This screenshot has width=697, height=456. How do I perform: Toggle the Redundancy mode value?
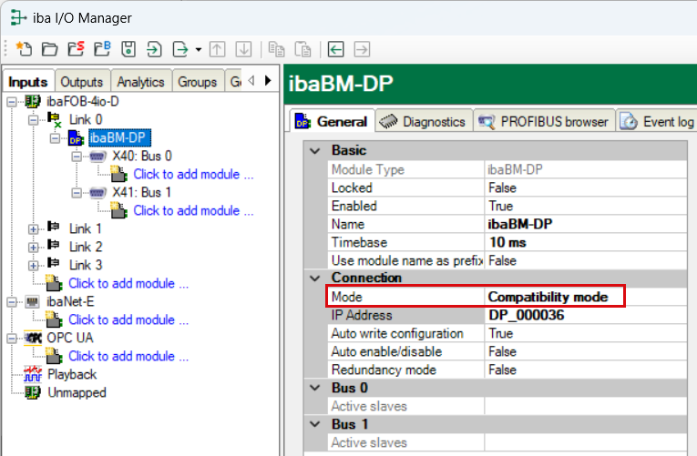[x=583, y=370]
